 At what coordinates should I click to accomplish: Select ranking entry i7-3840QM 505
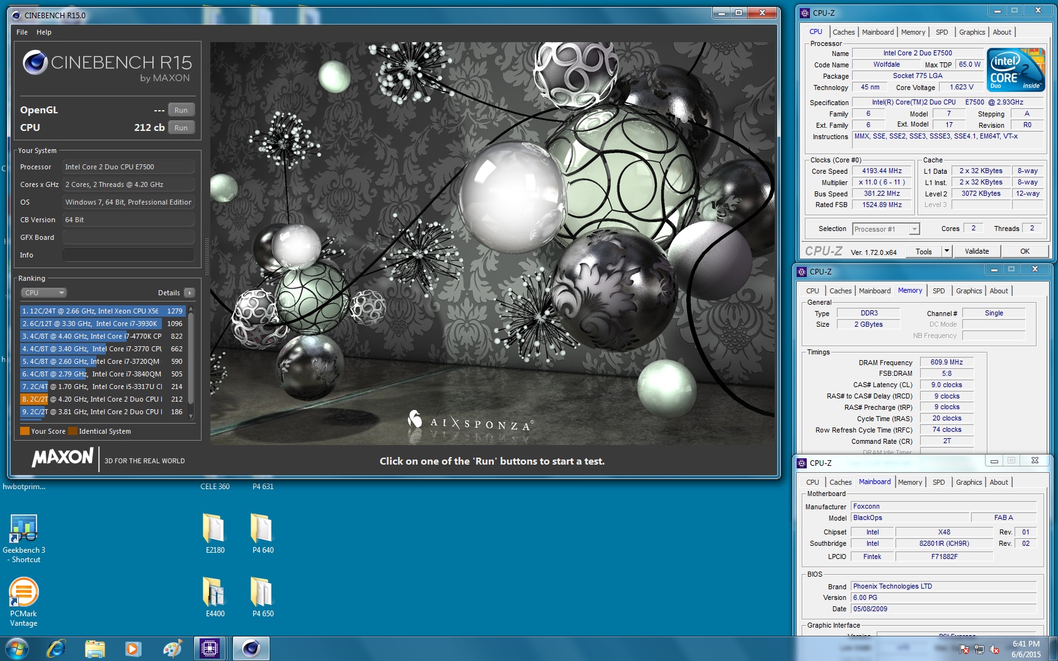tap(102, 374)
